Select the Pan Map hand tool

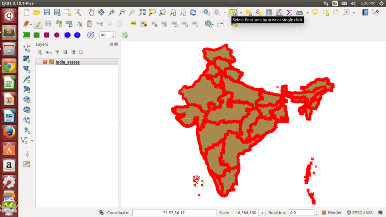pos(92,12)
